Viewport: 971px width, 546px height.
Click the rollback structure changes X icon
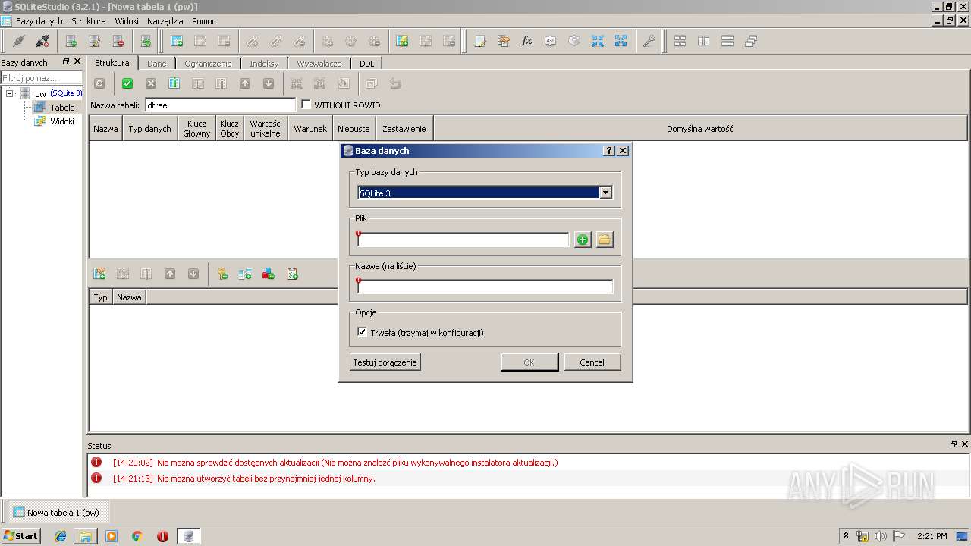tap(151, 84)
